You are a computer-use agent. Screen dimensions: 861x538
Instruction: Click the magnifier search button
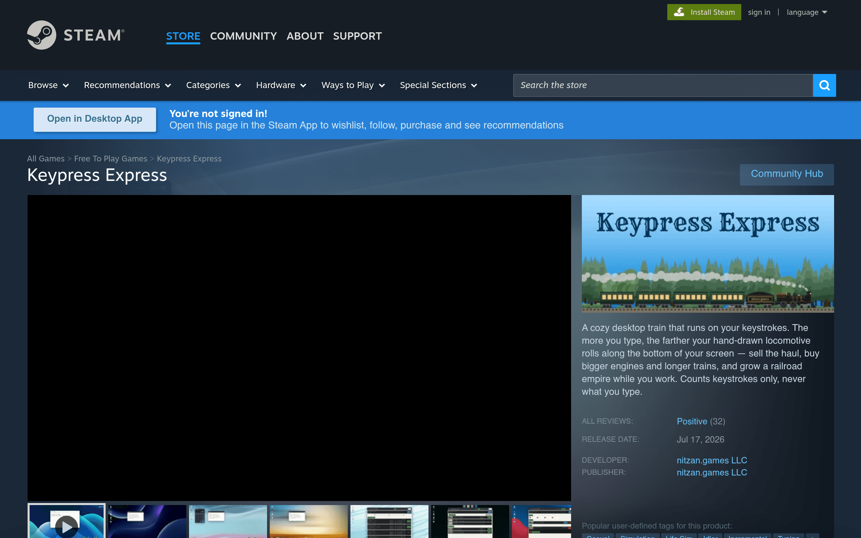point(824,85)
